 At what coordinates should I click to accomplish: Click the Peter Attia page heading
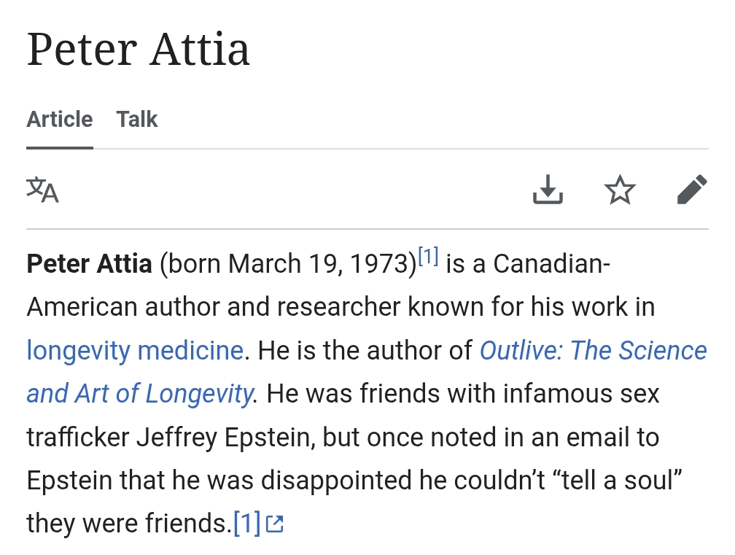(x=139, y=50)
